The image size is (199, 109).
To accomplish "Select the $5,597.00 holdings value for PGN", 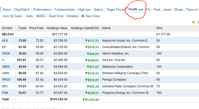I will point(60,93).
